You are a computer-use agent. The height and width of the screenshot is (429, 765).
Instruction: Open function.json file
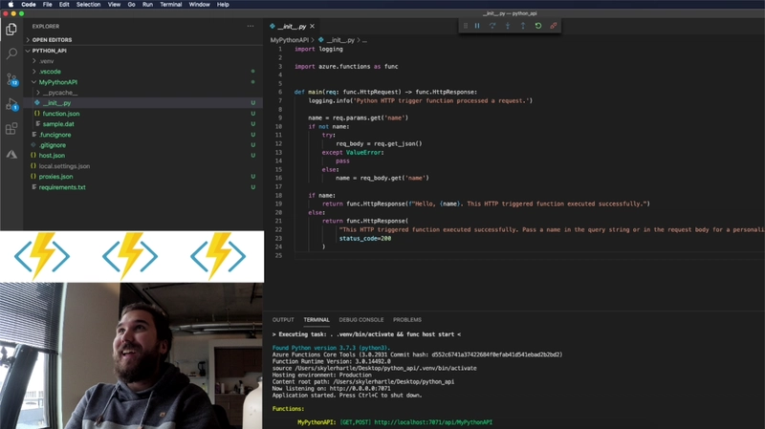coord(61,114)
